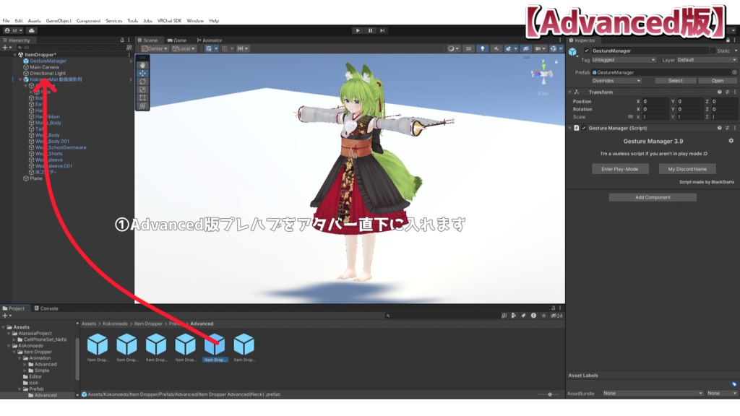This screenshot has width=740, height=416.
Task: Click the Enter Play-Mode button
Action: (x=620, y=169)
